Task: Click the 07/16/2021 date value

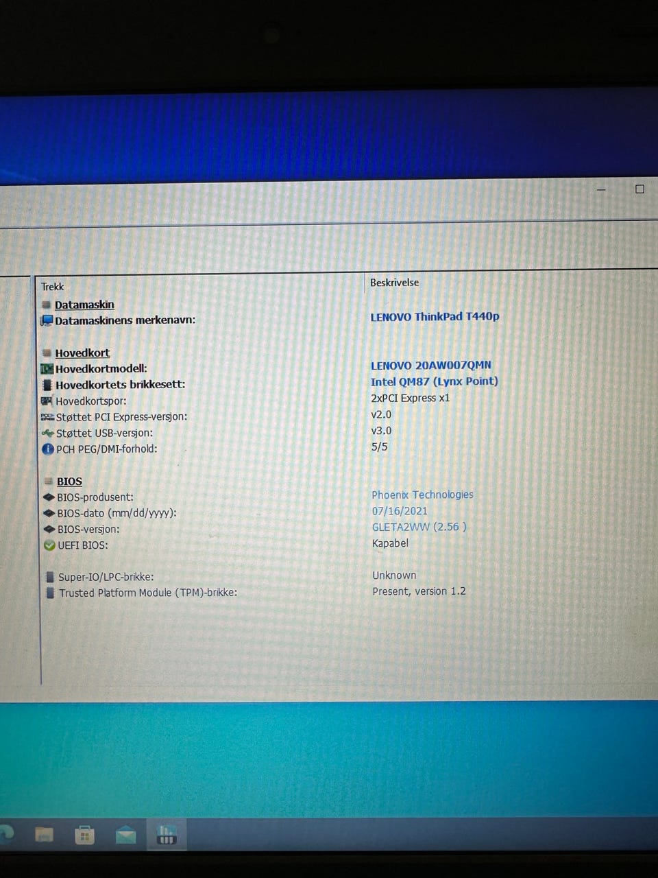Action: pyautogui.click(x=400, y=511)
